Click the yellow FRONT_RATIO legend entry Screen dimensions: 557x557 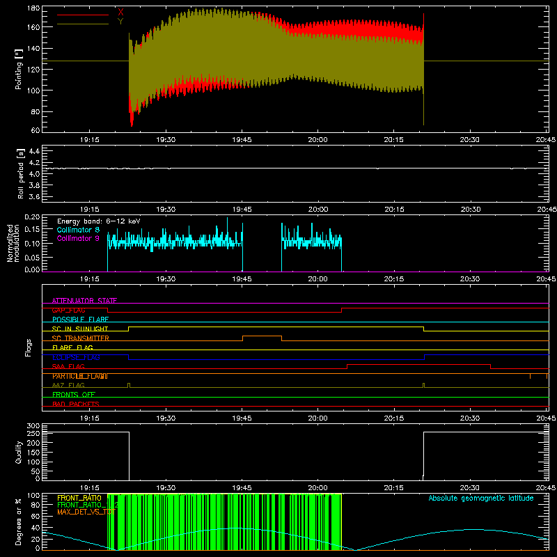79,498
